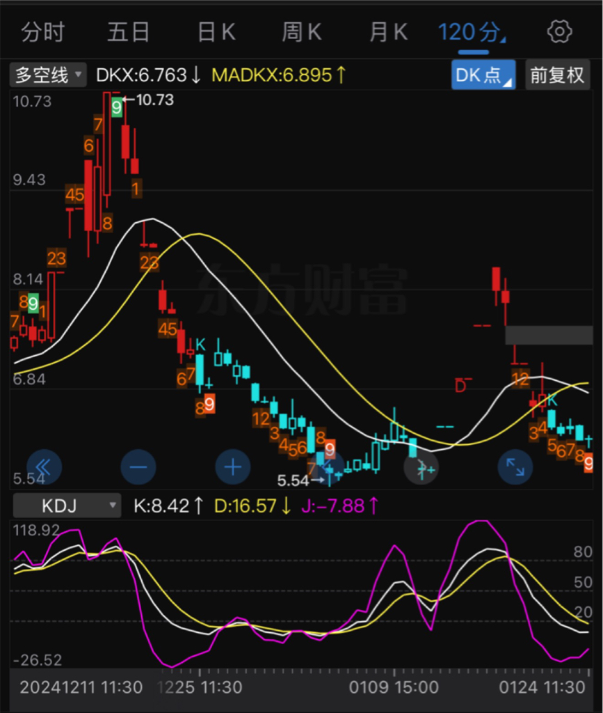Tap the -26.52 KDJ axis label
This screenshot has height=713, width=603.
pos(38,660)
